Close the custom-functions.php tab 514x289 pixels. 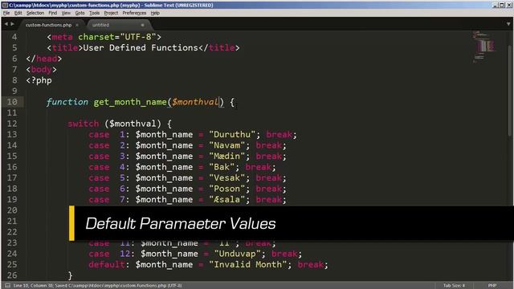tap(77, 25)
